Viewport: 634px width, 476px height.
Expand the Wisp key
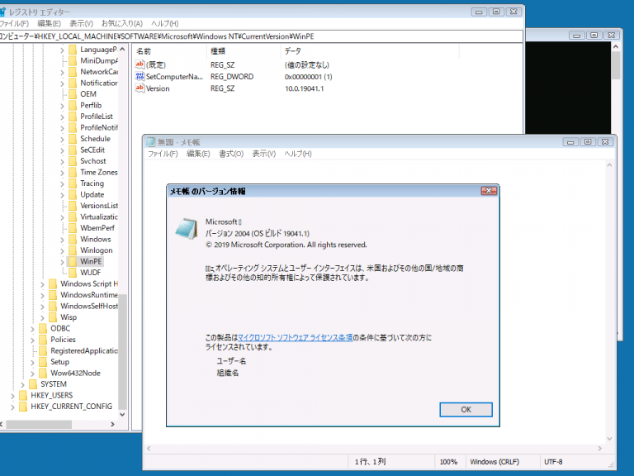tap(42, 317)
